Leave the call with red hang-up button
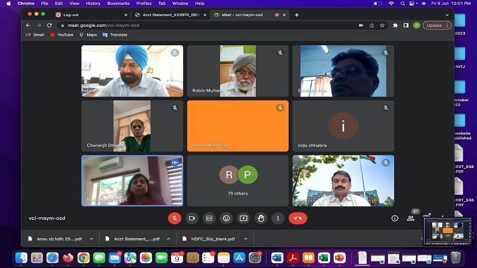This screenshot has height=268, width=477. [x=298, y=218]
